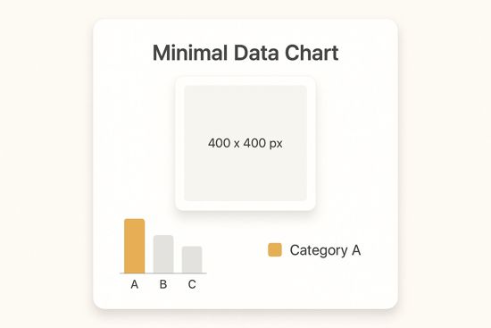Click empty card area below the legend

[313, 285]
